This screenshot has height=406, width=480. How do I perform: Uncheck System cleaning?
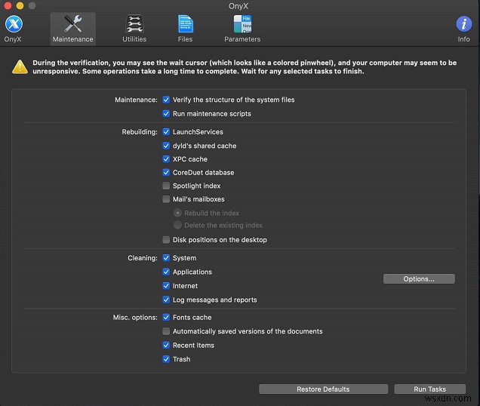(166, 258)
